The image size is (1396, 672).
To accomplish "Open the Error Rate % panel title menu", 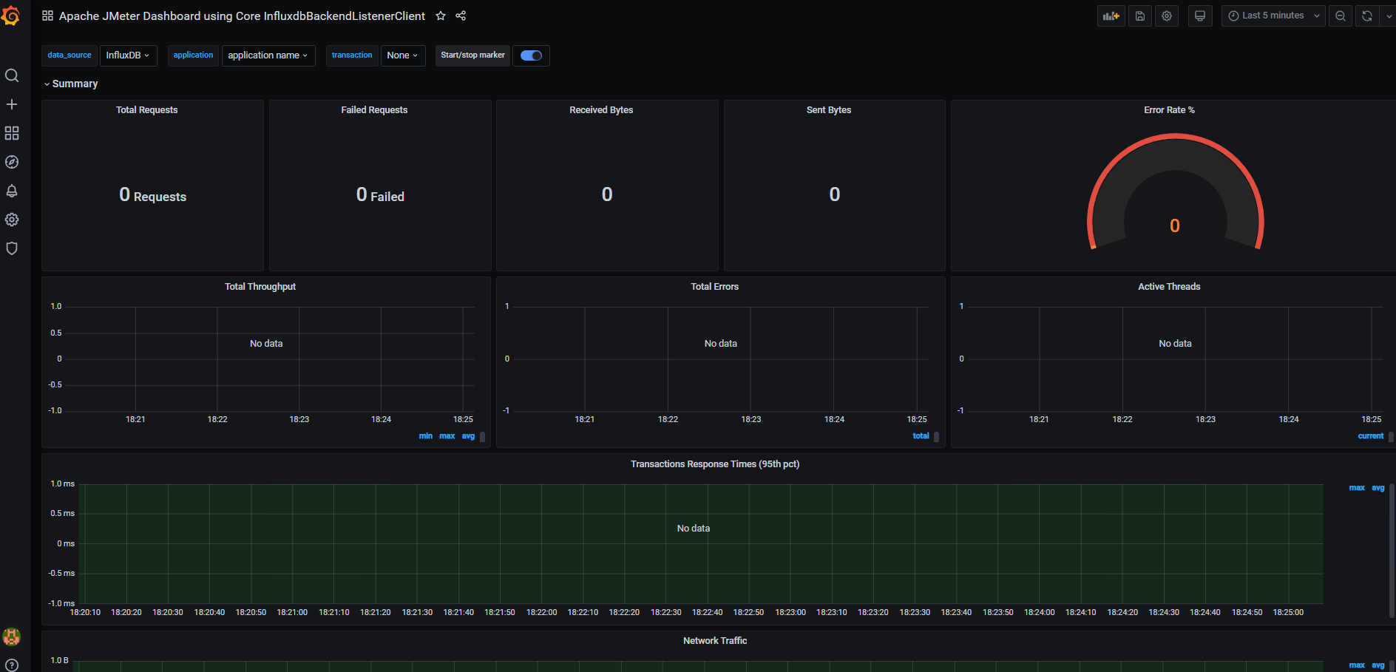I will coord(1169,110).
